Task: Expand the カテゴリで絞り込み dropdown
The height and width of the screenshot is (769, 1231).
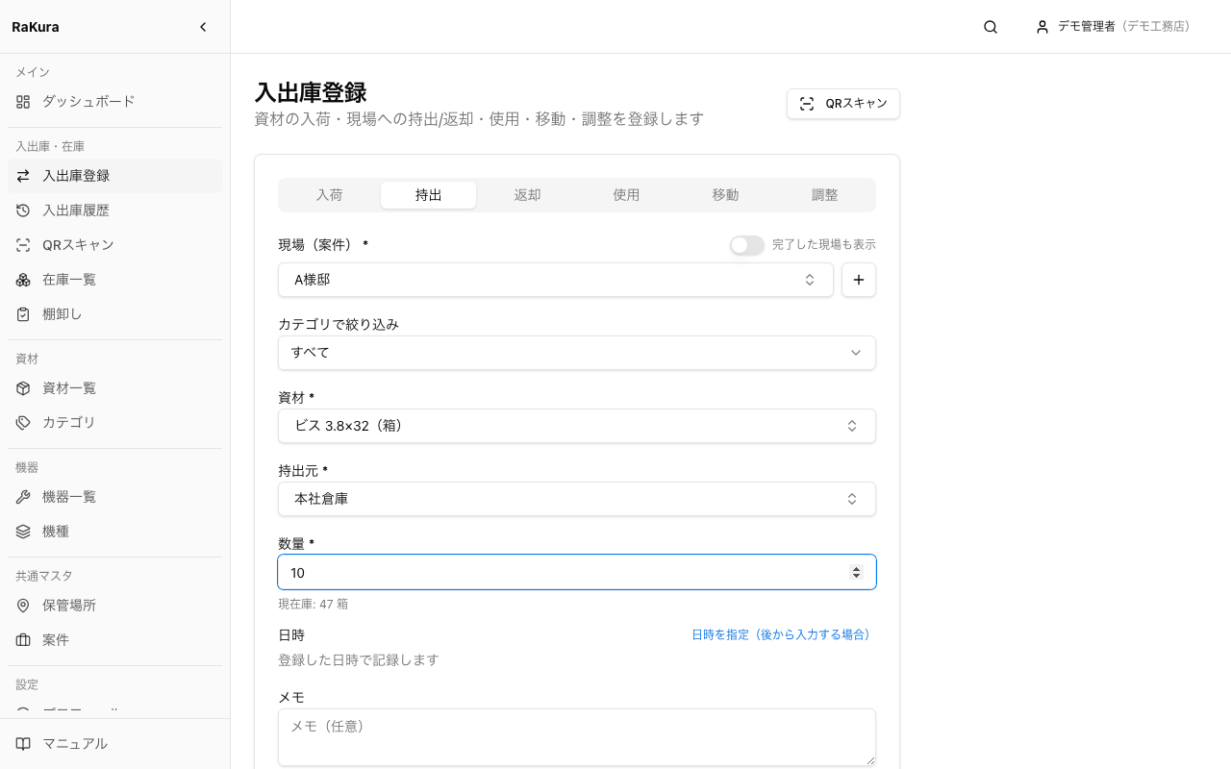Action: 577,353
